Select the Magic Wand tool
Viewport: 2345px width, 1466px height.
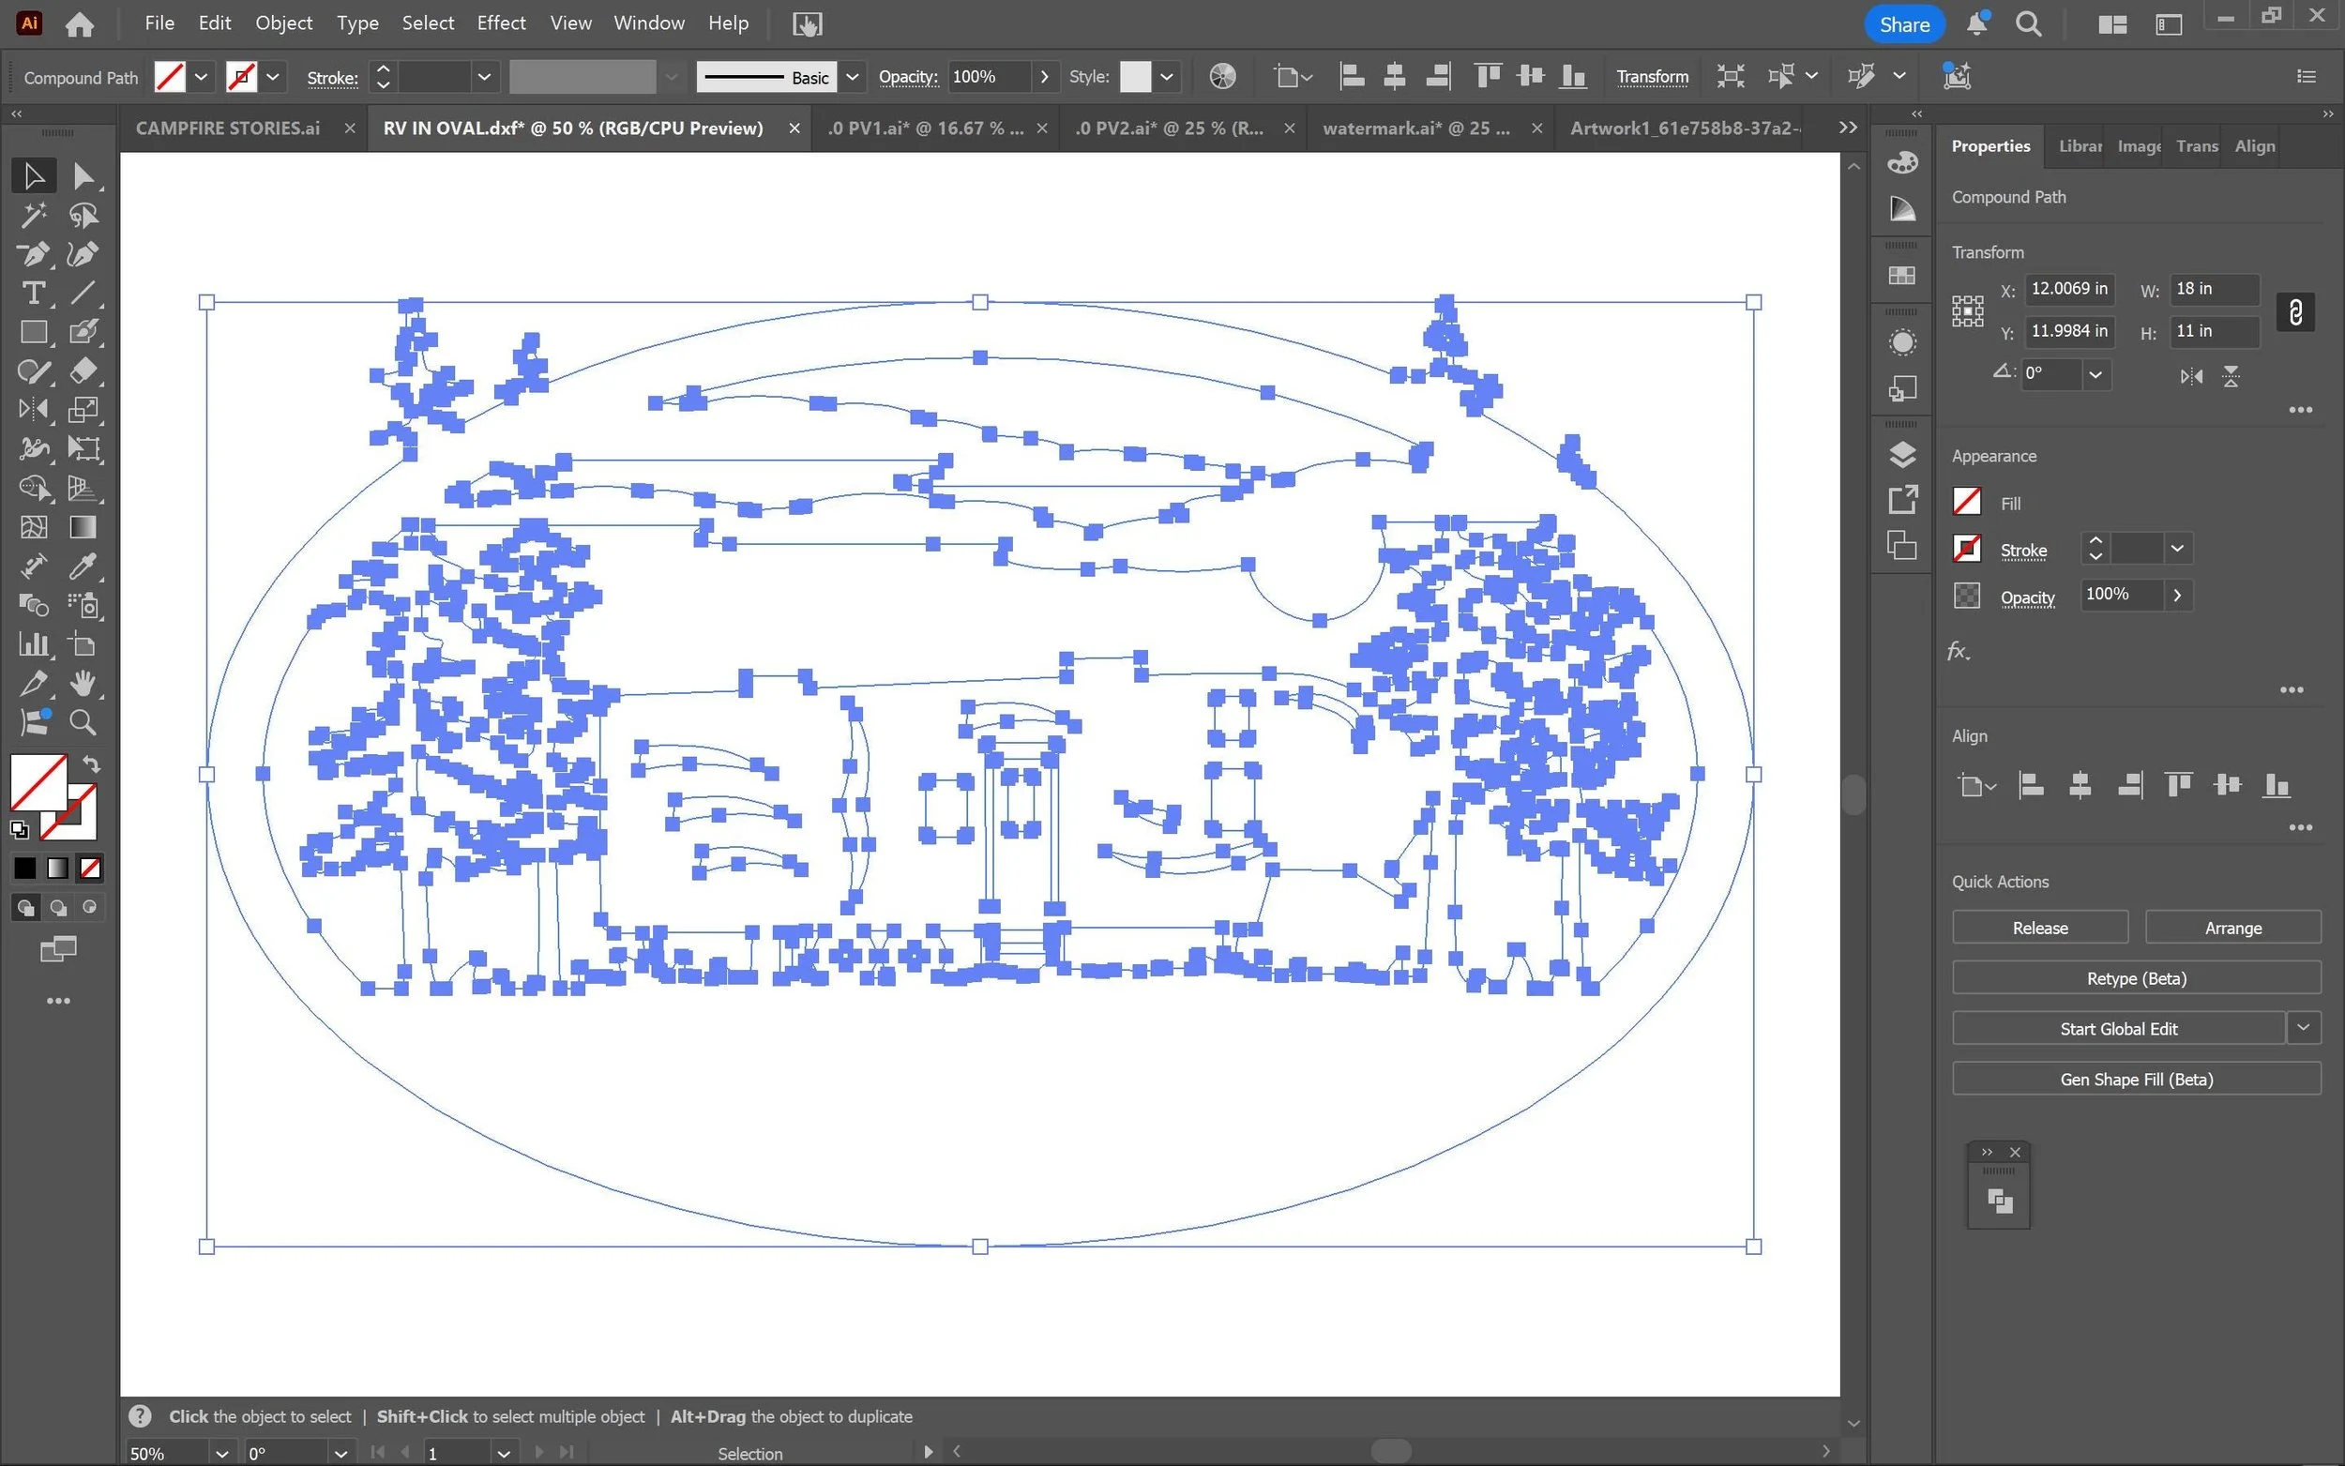[33, 215]
